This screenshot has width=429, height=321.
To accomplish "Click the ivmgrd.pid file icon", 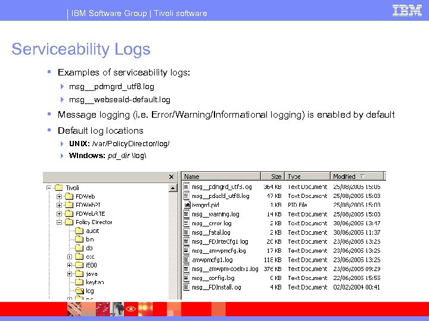I will tap(187, 204).
